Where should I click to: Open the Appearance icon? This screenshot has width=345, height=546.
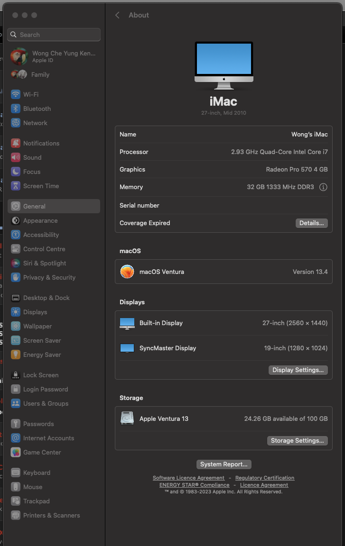click(x=15, y=220)
